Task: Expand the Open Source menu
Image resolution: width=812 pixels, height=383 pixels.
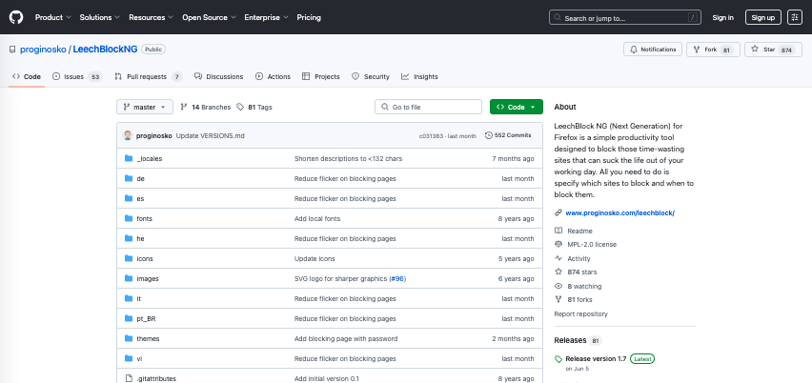Action: coord(210,17)
